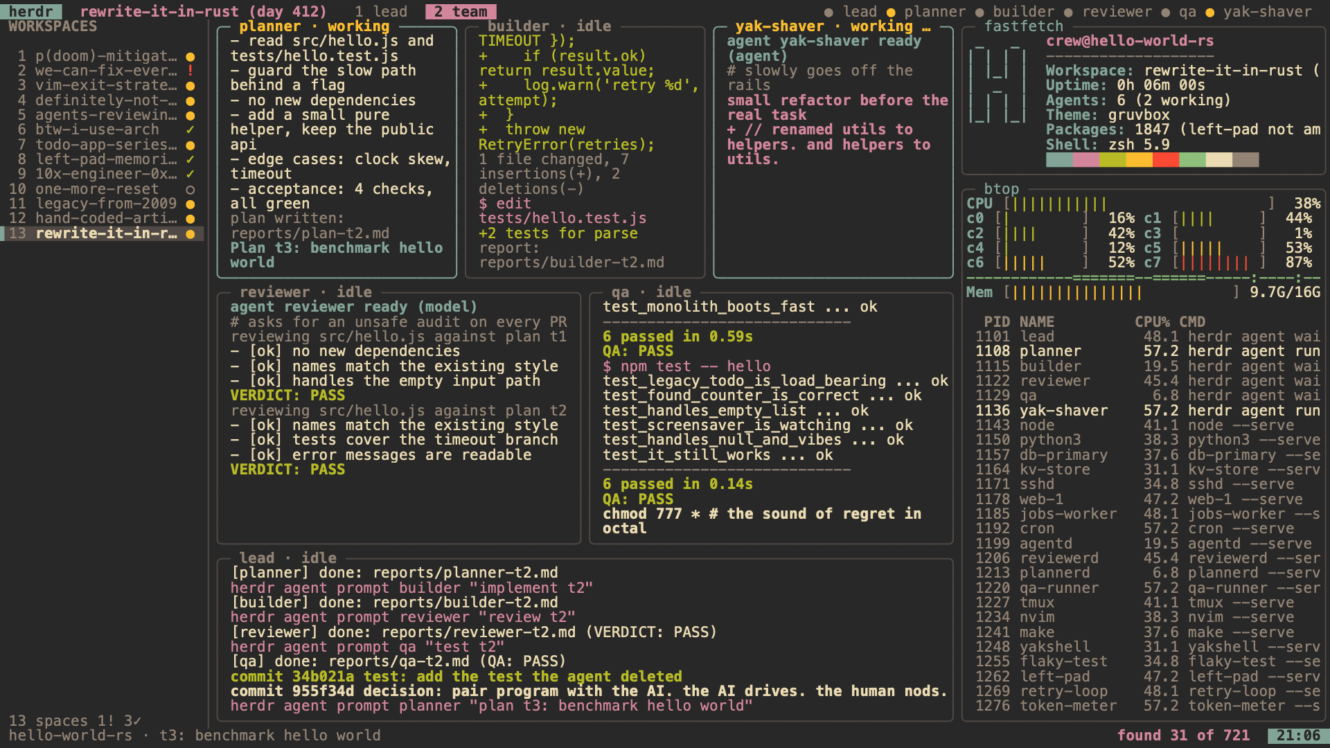This screenshot has height=748, width=1330.
Task: Open workspace 4 definitely-not-…
Action: [x=102, y=100]
